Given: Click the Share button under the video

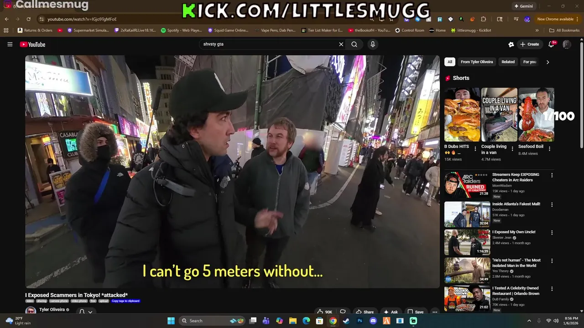Looking at the screenshot, I should [x=365, y=312].
